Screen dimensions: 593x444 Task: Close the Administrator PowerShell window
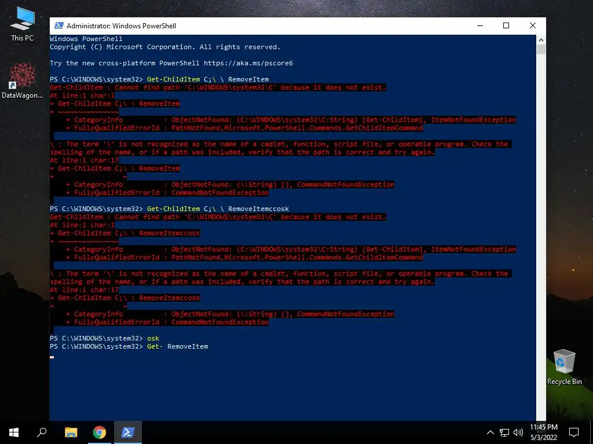click(x=533, y=25)
